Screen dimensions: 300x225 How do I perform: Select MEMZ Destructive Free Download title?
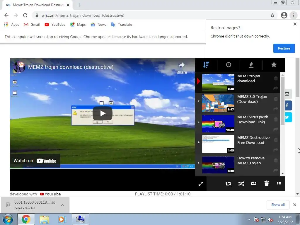pyautogui.click(x=253, y=140)
